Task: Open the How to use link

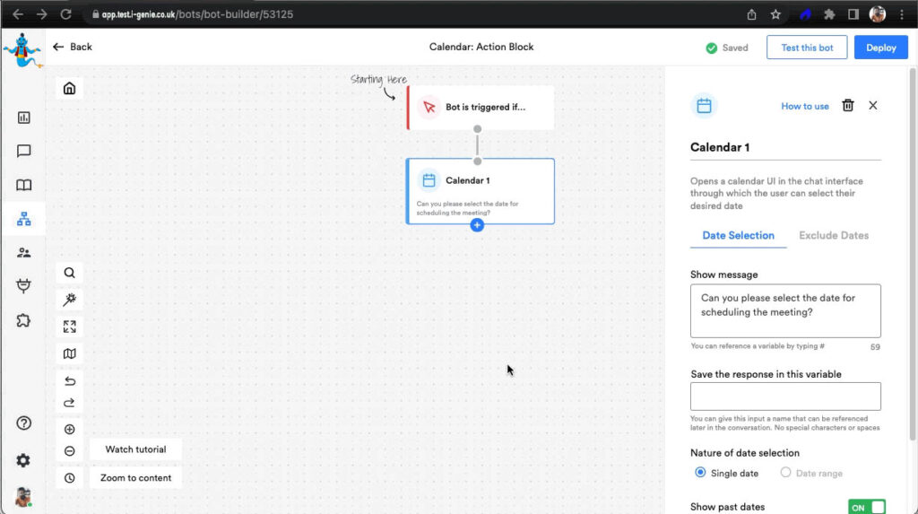Action: 804,106
